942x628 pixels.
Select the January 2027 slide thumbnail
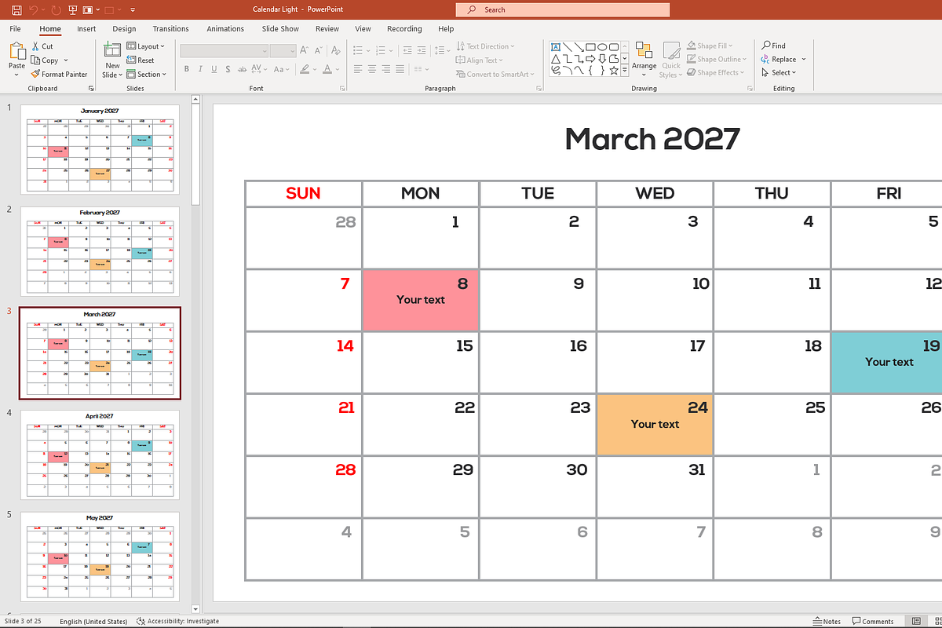[x=100, y=149]
